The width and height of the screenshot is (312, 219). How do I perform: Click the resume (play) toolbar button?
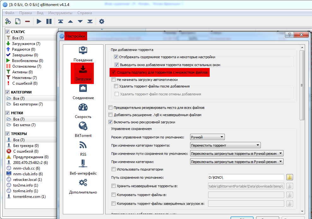39,21
